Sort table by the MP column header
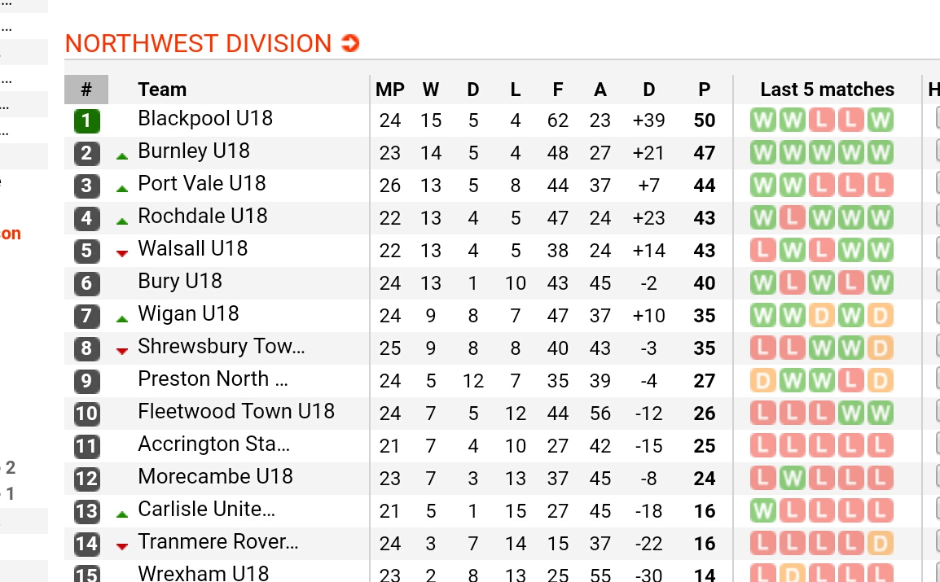940x582 pixels. click(389, 90)
